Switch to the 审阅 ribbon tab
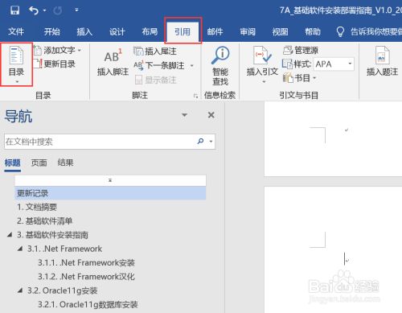Viewport: 402px width, 313px height. point(248,31)
